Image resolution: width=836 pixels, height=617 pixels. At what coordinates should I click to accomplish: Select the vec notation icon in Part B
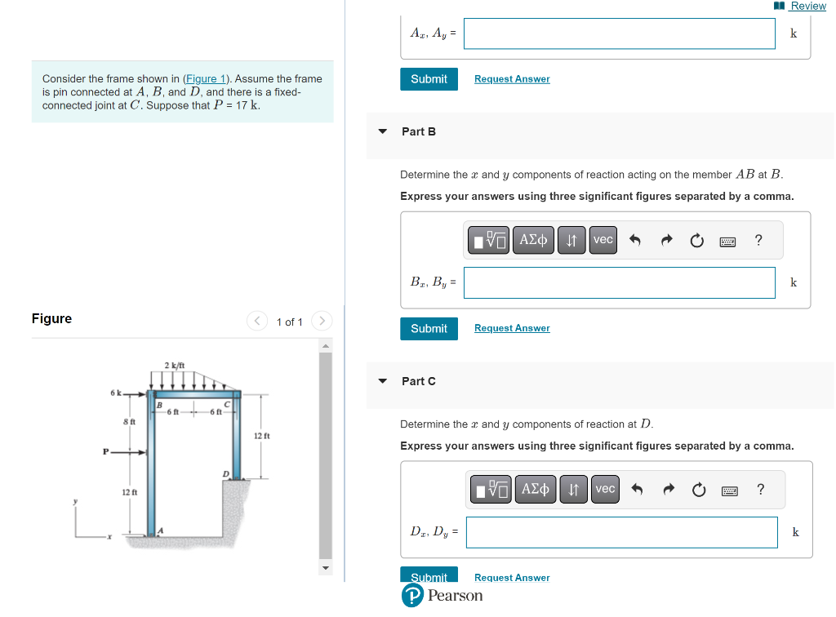click(x=603, y=239)
